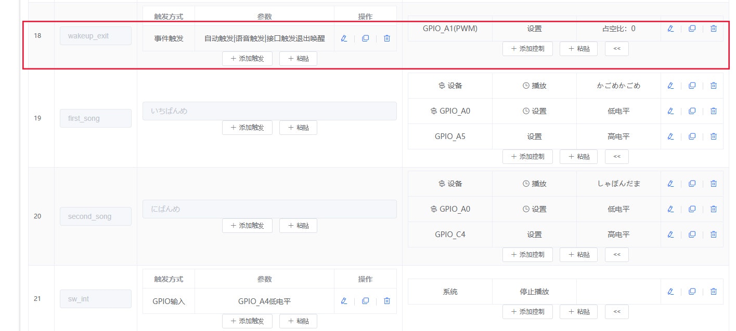Click 添加触发 in the second_song row
This screenshot has height=331, width=736.
[247, 226]
